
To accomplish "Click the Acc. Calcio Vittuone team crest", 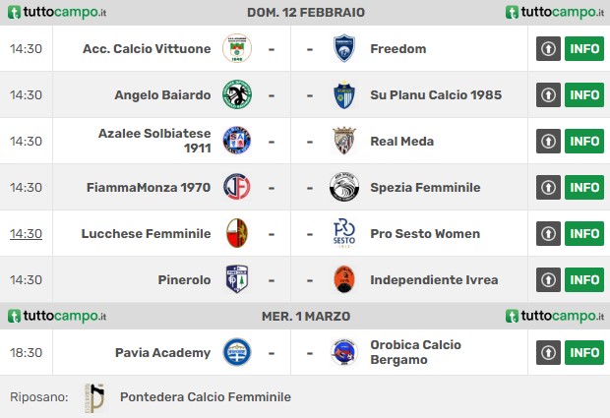I will [x=237, y=48].
